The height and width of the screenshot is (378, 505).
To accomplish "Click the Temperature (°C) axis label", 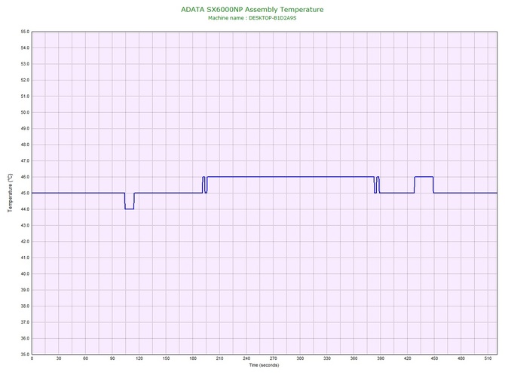I will point(11,193).
